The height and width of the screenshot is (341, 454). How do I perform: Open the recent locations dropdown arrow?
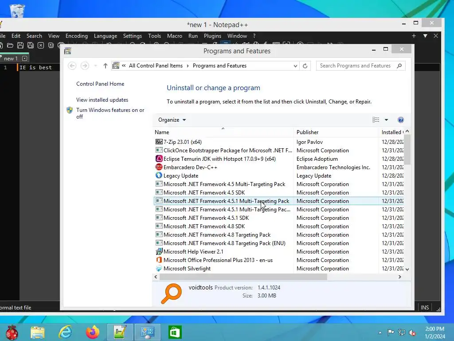pyautogui.click(x=96, y=66)
